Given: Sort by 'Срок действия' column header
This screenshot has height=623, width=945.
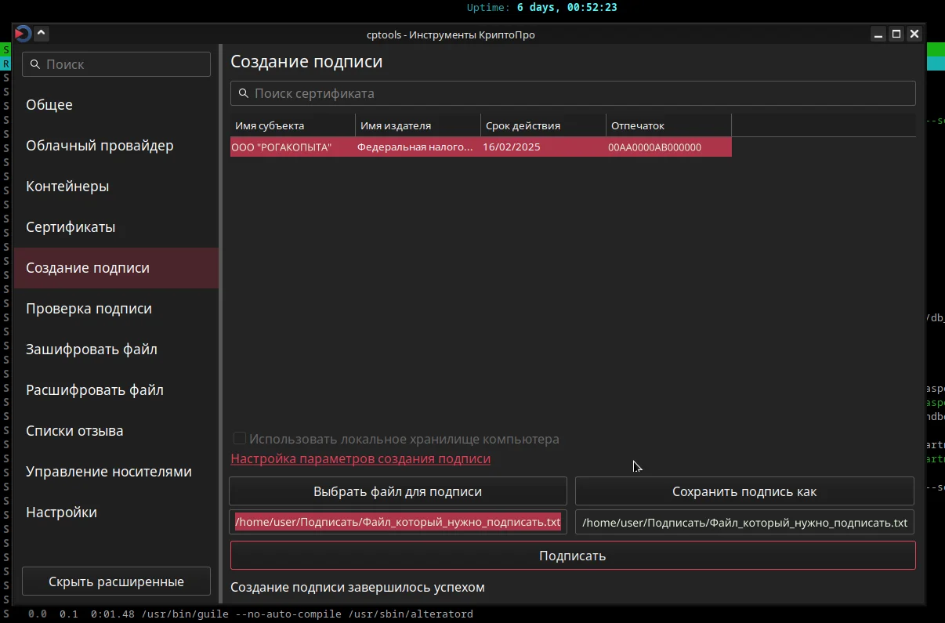Looking at the screenshot, I should coord(544,125).
